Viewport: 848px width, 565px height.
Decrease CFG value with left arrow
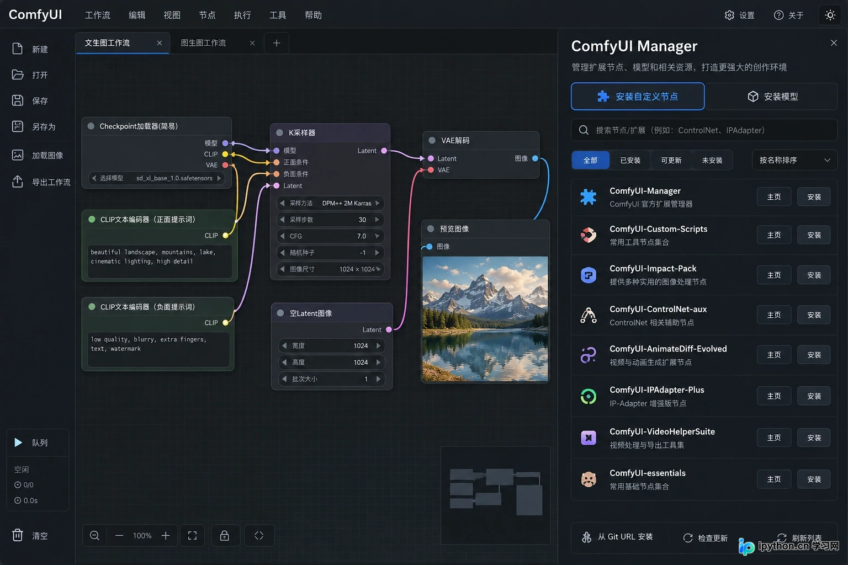tap(283, 236)
